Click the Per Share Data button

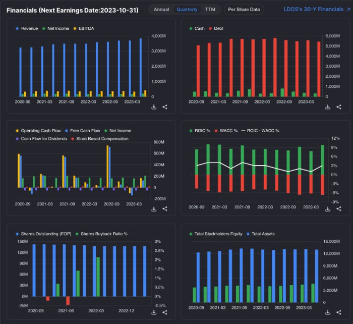coord(244,10)
